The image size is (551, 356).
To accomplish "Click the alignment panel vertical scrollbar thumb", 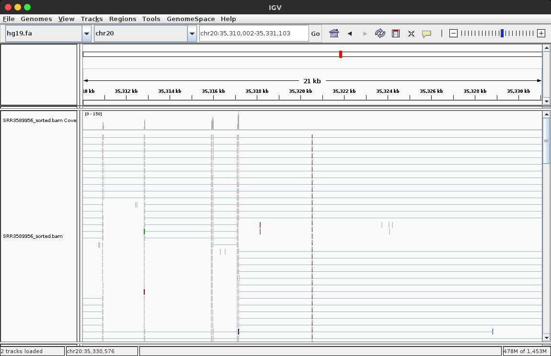I will pyautogui.click(x=546, y=141).
